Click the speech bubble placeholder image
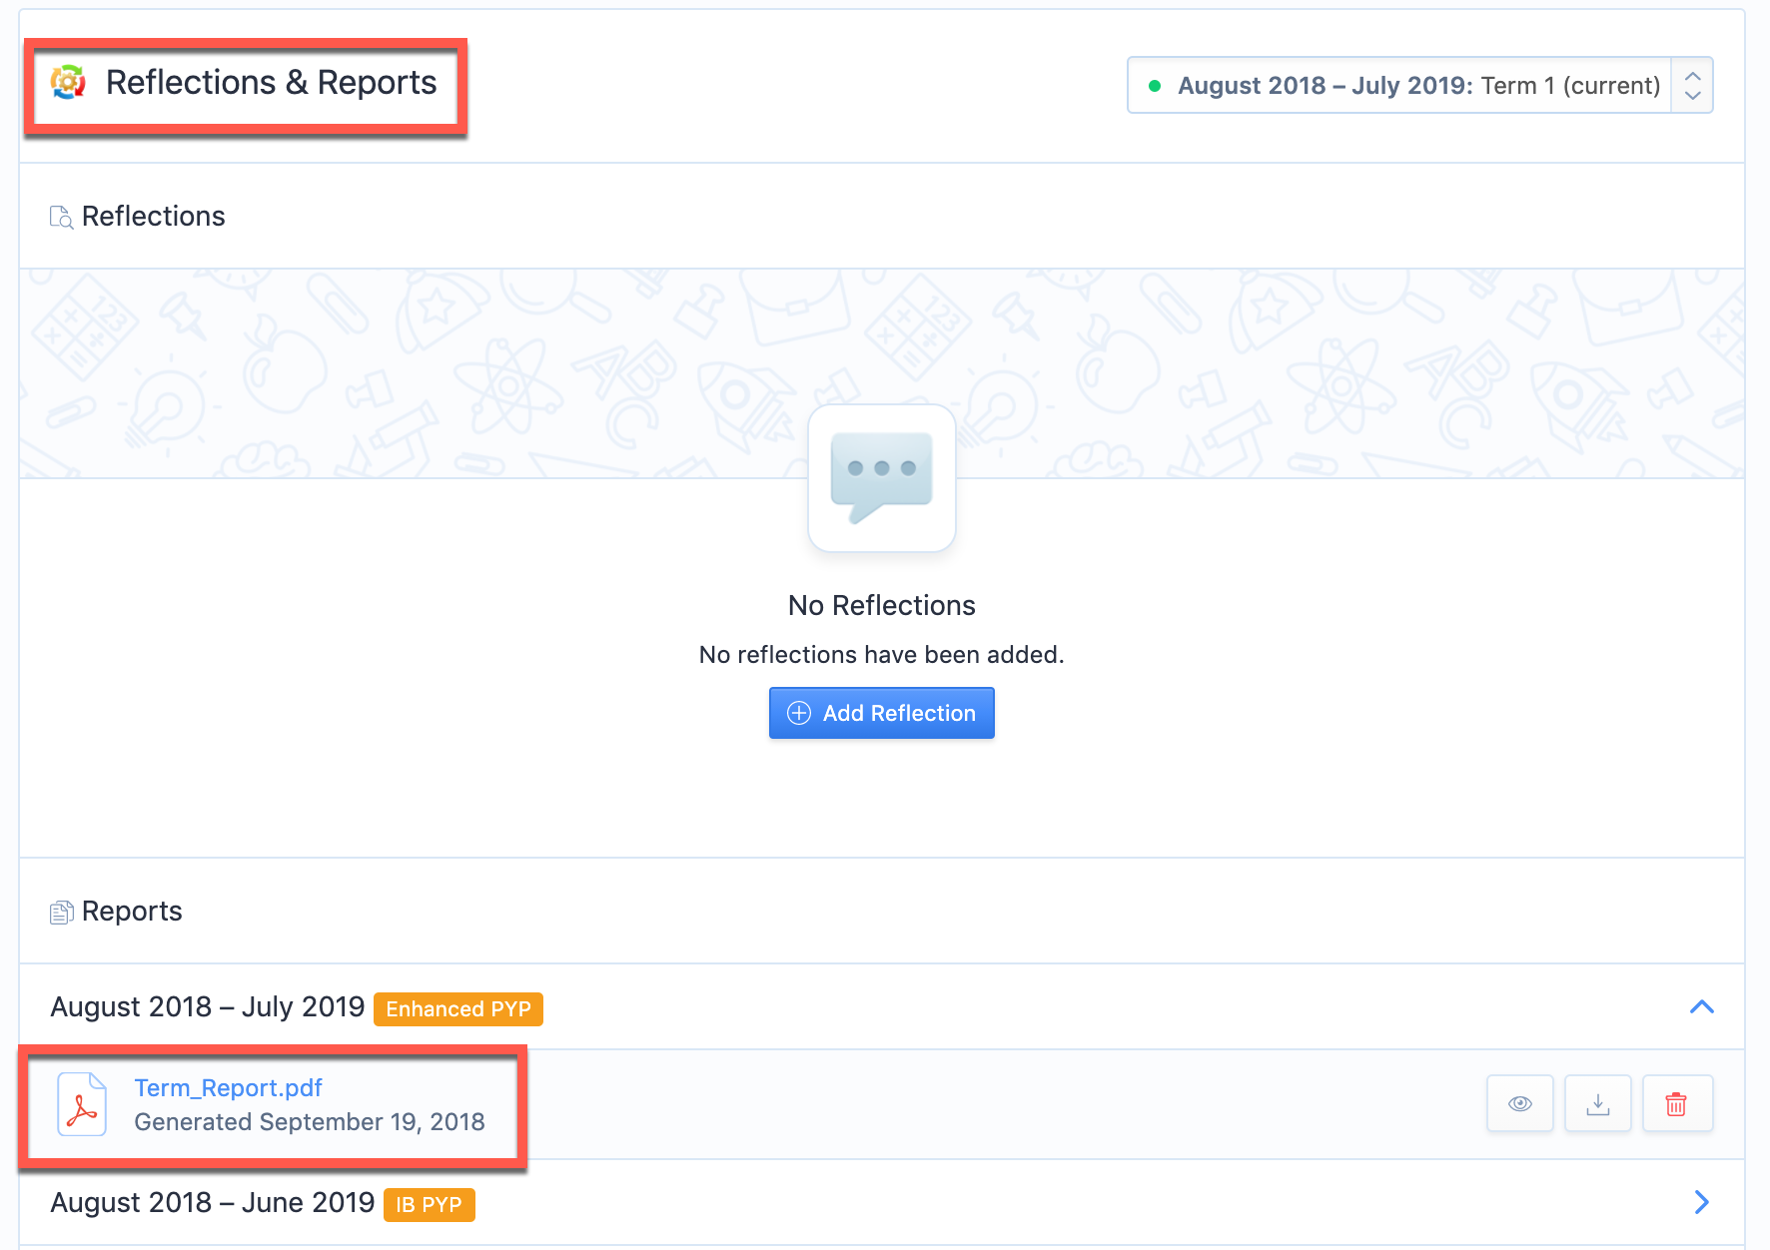The image size is (1770, 1250). pyautogui.click(x=882, y=478)
